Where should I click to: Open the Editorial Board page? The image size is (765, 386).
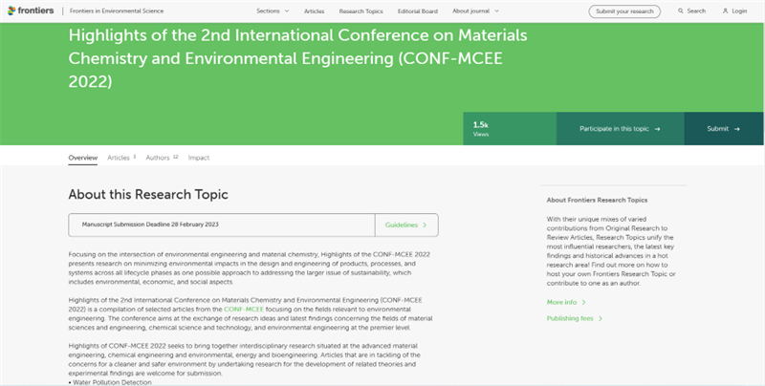(418, 11)
